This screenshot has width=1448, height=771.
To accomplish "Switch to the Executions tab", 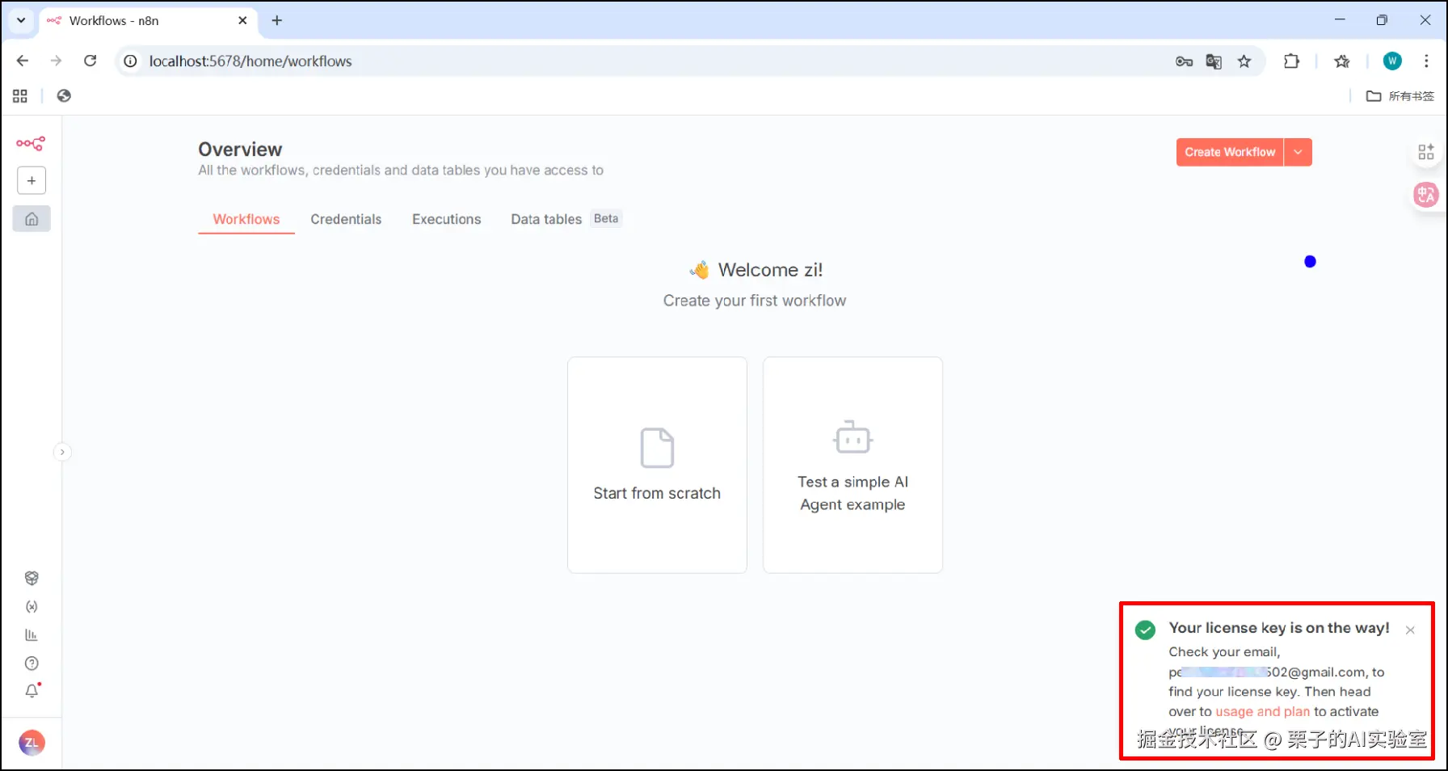I will [x=447, y=219].
